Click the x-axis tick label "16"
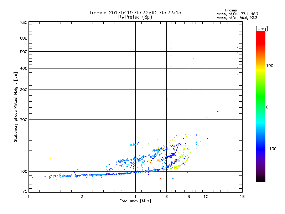Screen dimensions: 285x214 click(242, 197)
